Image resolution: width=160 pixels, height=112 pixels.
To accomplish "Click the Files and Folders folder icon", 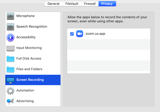I will [10, 69].
